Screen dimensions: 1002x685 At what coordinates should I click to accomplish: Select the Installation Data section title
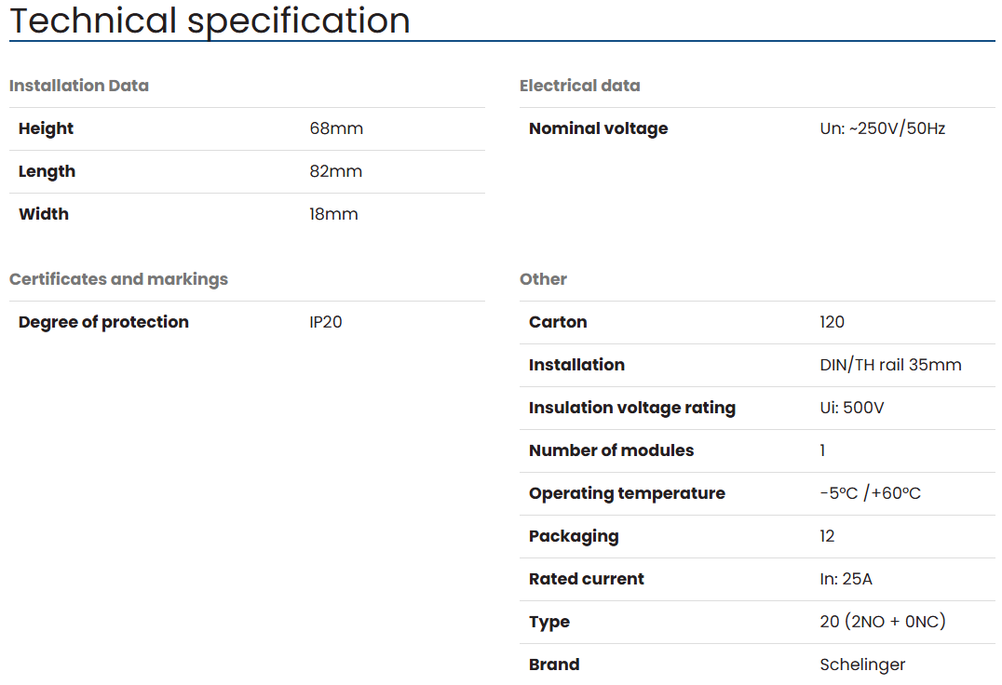point(79,86)
